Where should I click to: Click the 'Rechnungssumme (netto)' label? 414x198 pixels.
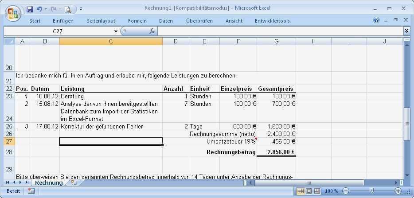click(223, 134)
